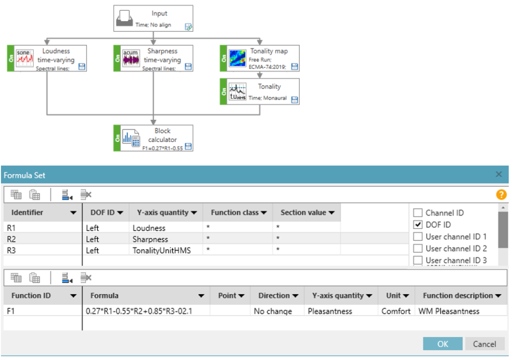The image size is (515, 360).
Task: Click the Block calculator icon
Action: [131, 139]
